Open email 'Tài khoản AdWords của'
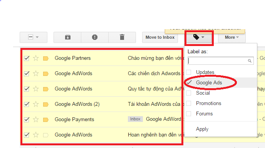Viewport: 265px width, 148px height. pos(154,104)
